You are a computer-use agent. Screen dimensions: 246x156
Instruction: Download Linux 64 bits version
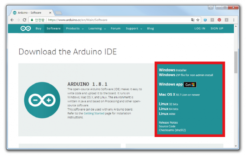coord(169,109)
